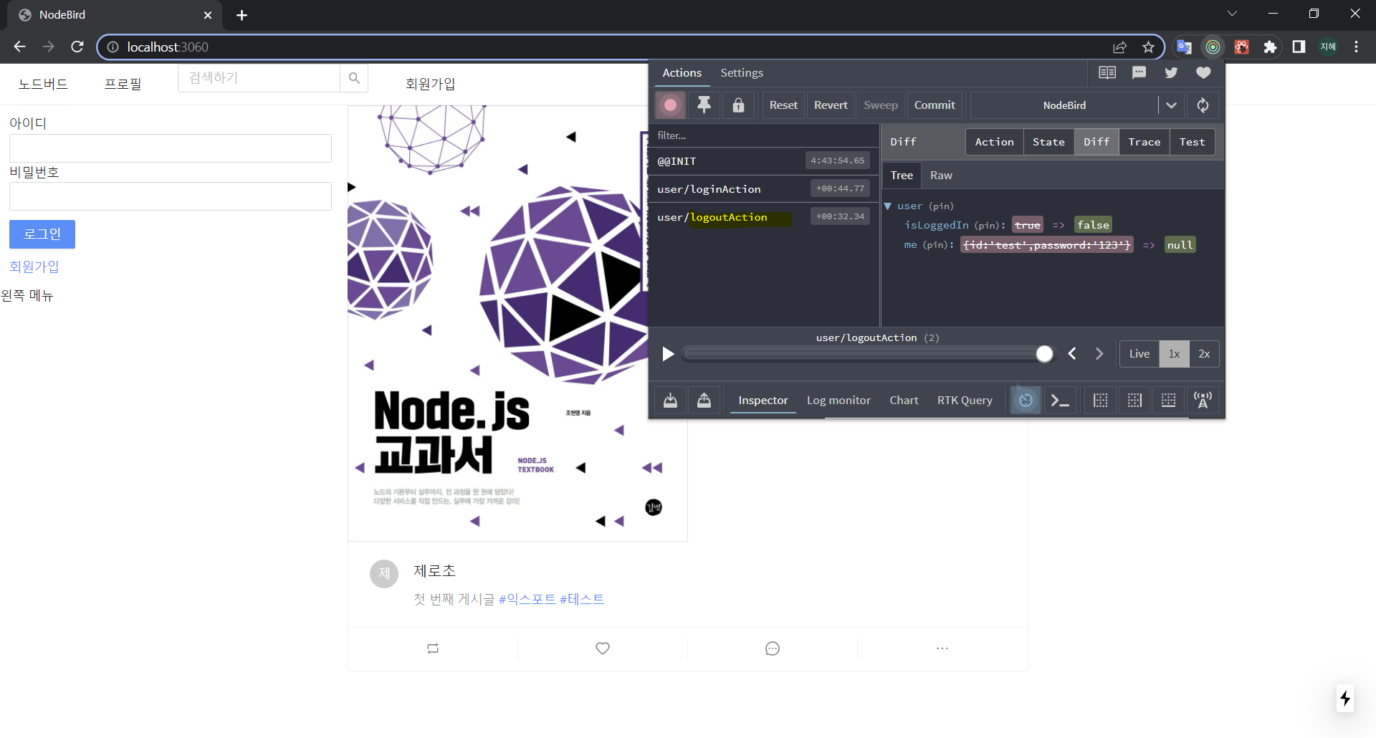The width and height of the screenshot is (1376, 738).
Task: Click the right panel layout grid icon
Action: (1134, 401)
